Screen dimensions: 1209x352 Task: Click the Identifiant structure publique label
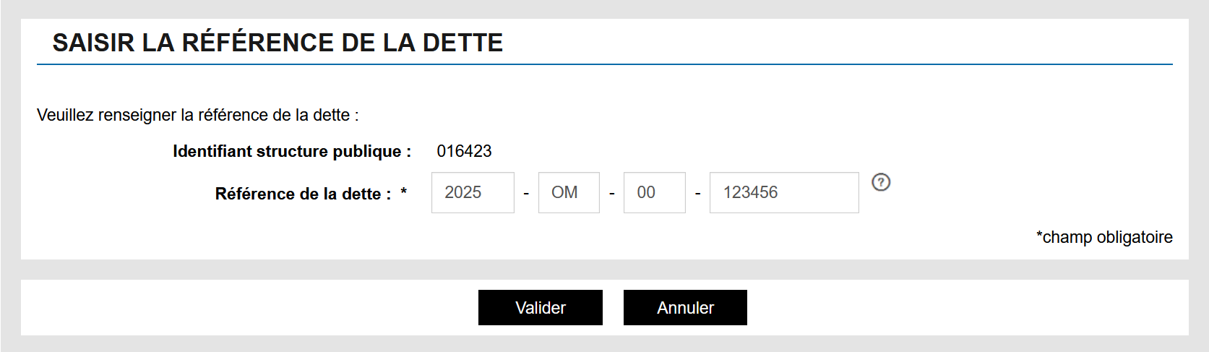292,151
